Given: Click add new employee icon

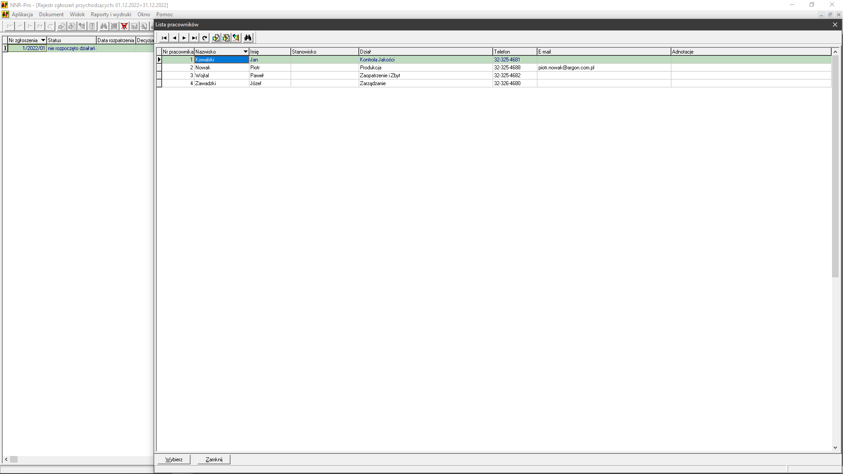Looking at the screenshot, I should [x=216, y=38].
